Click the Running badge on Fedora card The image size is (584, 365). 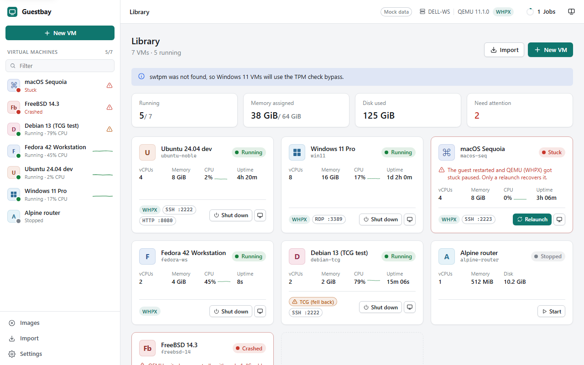pyautogui.click(x=249, y=256)
